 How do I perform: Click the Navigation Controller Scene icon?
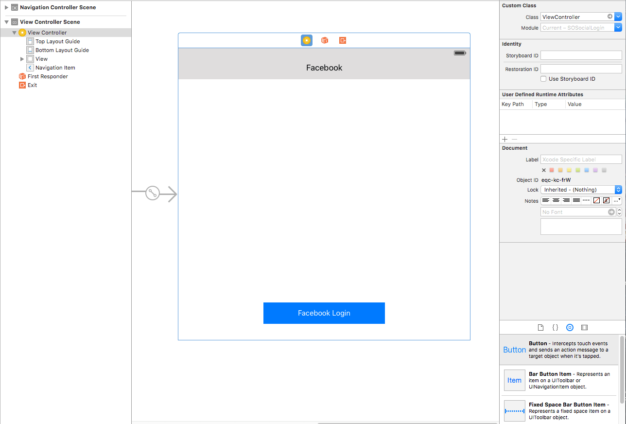click(x=15, y=7)
